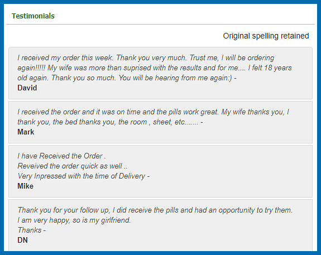Select Mark's testimonial box
Viewport: 321px width, 255px height.
point(161,122)
